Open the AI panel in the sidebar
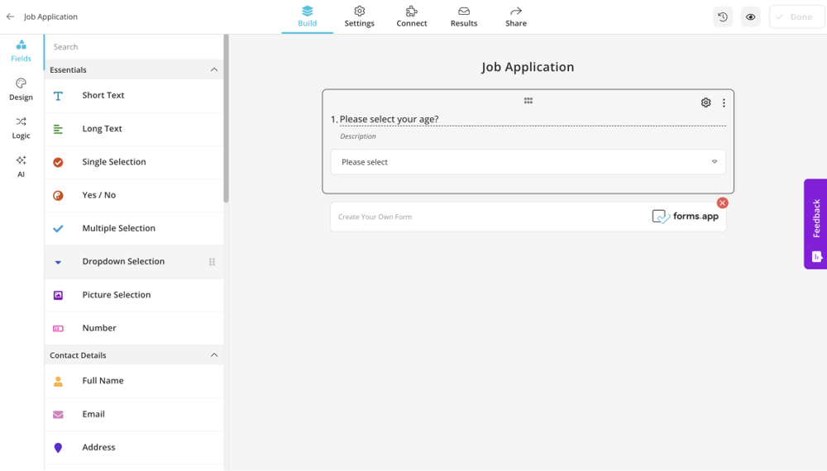This screenshot has width=827, height=471. (x=22, y=166)
